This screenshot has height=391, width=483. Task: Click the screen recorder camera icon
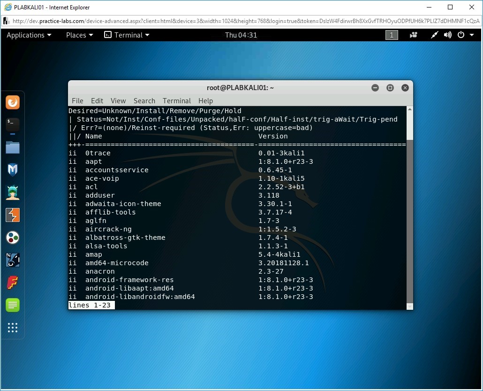pos(414,35)
